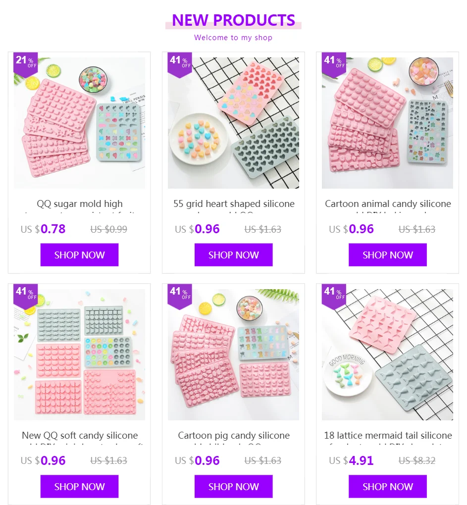Image resolution: width=467 pixels, height=505 pixels.
Task: Open the Cartoon animal candy mold image
Action: click(387, 123)
